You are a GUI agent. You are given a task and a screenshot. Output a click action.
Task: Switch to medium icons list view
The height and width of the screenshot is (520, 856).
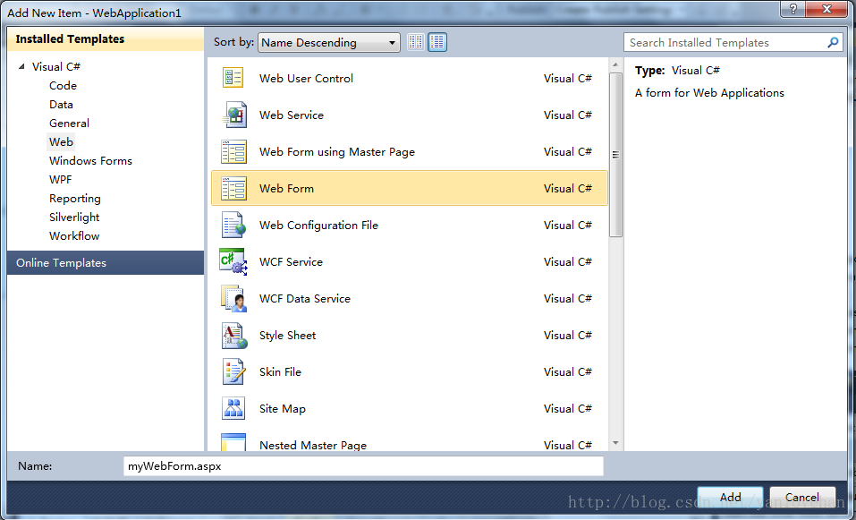(x=437, y=42)
